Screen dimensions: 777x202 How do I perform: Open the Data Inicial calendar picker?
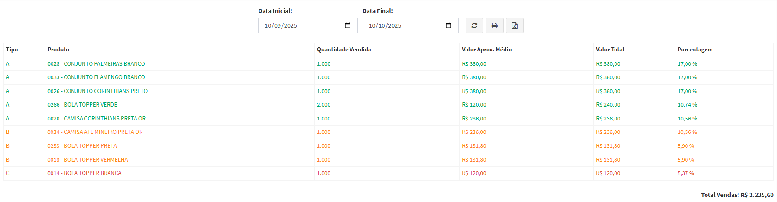point(348,25)
